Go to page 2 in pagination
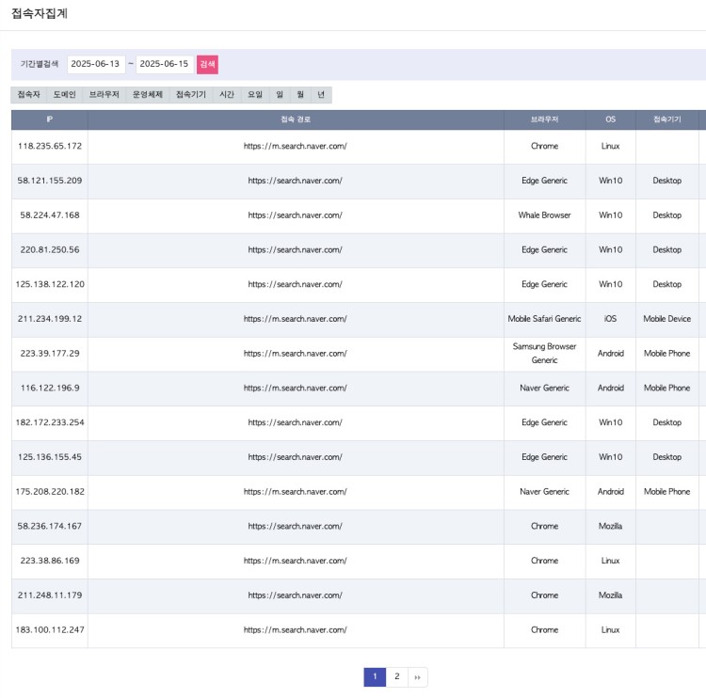This screenshot has height=698, width=706. (x=397, y=676)
